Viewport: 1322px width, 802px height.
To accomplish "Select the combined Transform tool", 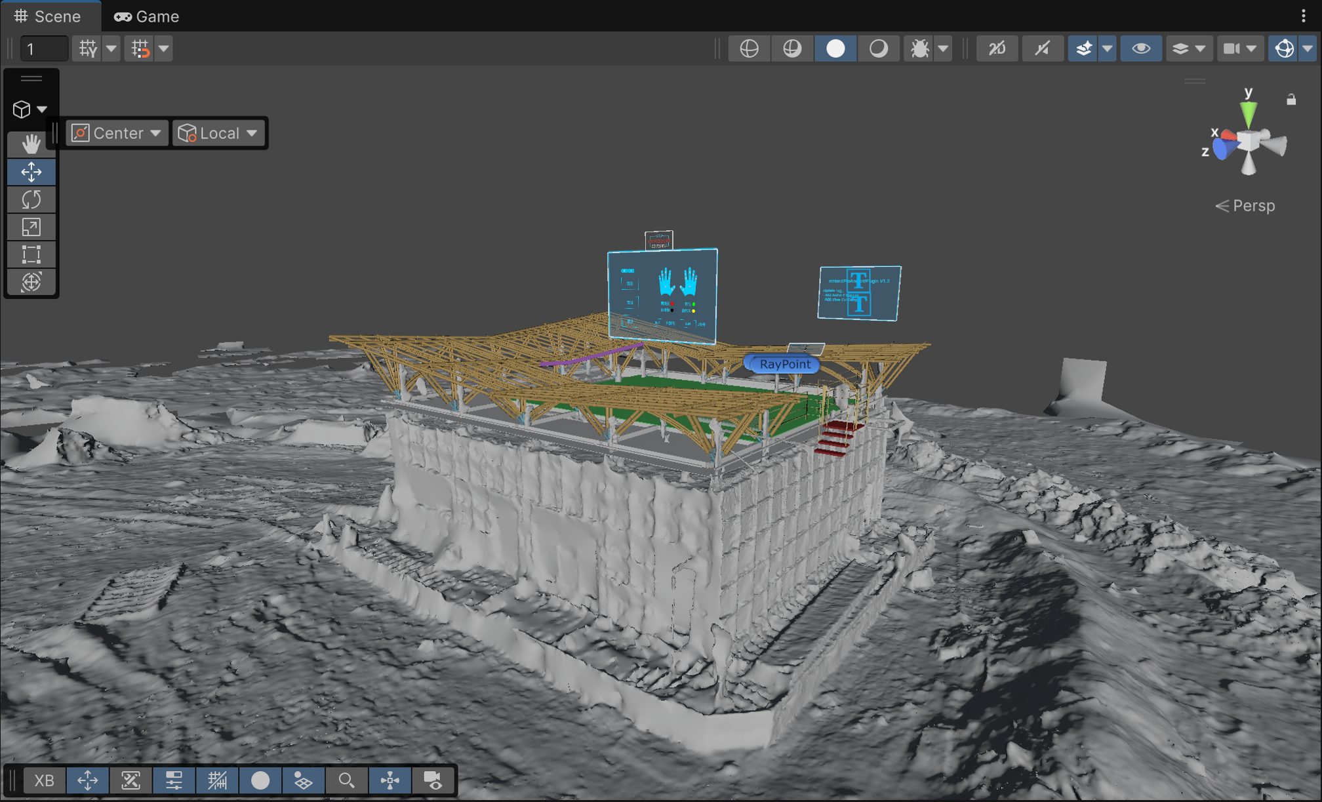I will tap(31, 282).
